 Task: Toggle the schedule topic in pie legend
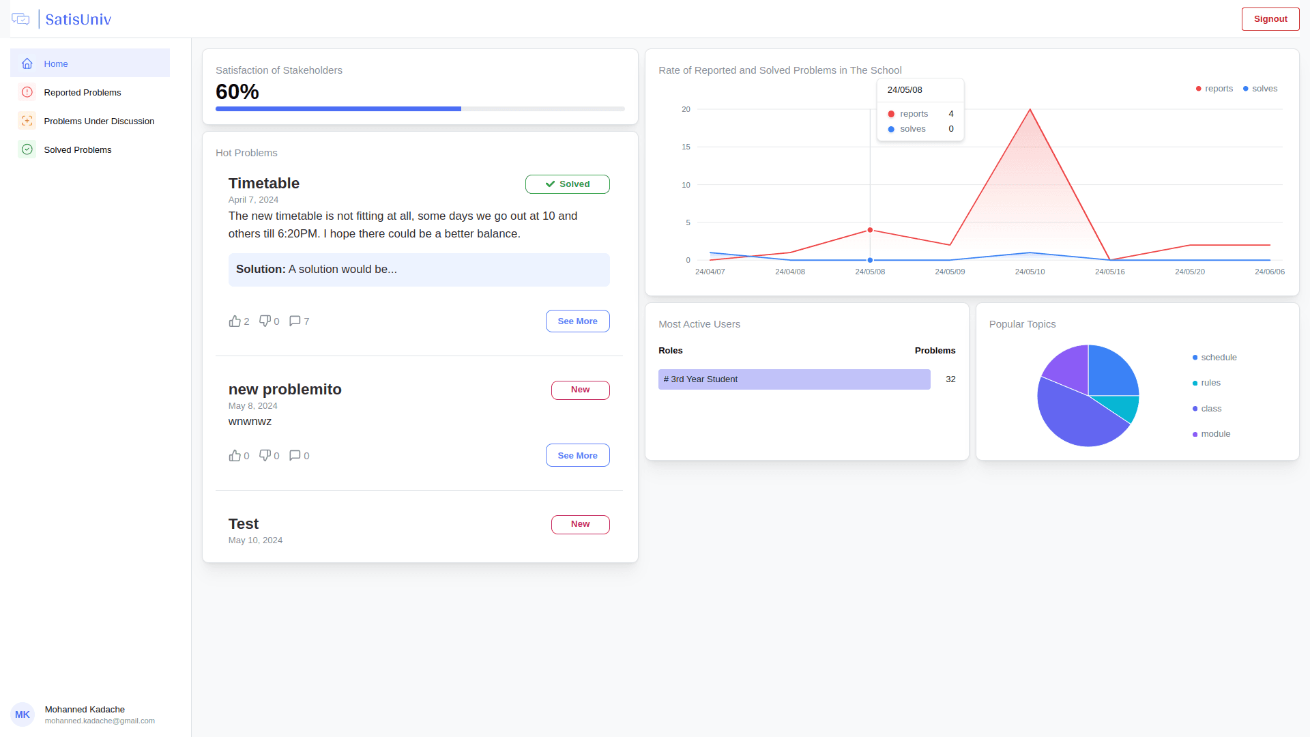1214,358
